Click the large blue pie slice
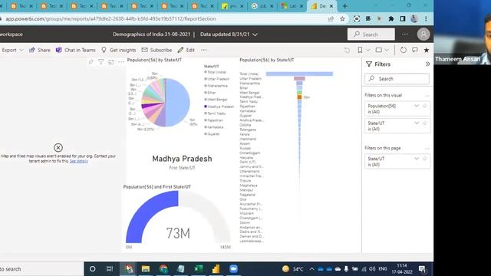Viewport: 491px width, 276px height. point(179,102)
